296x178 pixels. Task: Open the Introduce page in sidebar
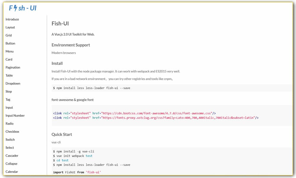click(12, 19)
